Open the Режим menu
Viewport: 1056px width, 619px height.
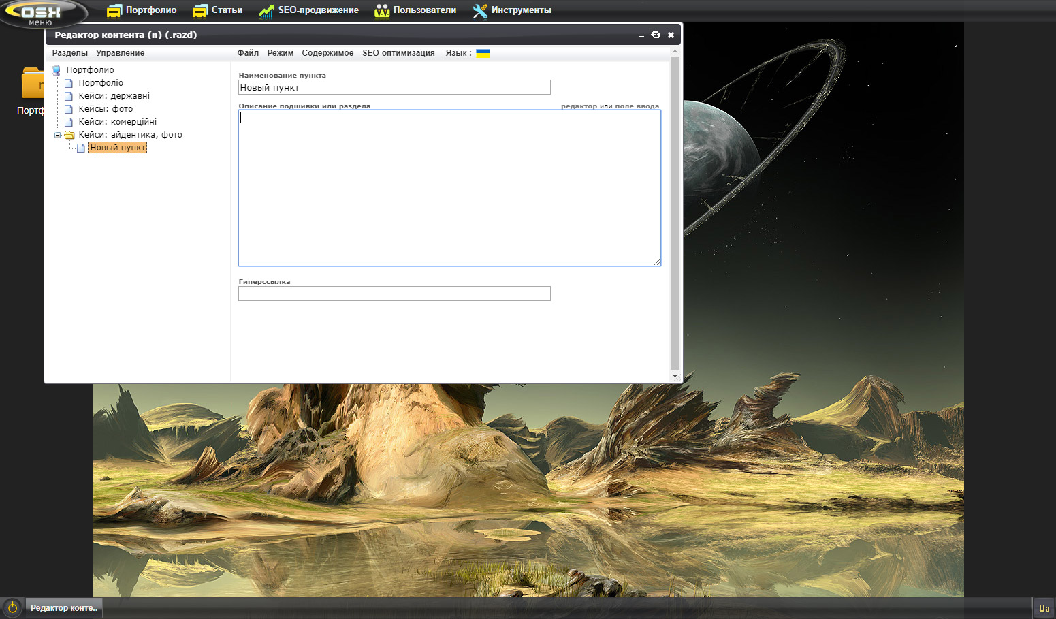(x=281, y=53)
